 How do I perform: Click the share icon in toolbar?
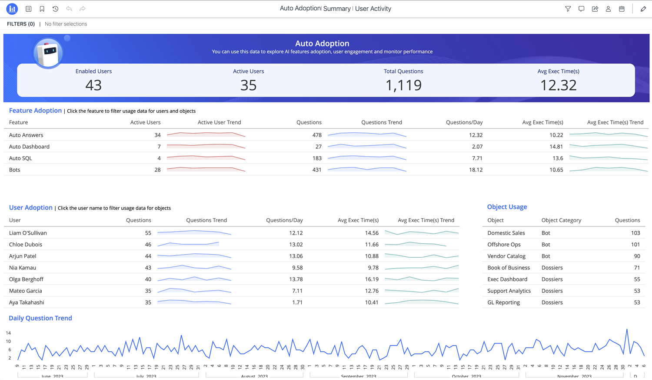click(x=595, y=9)
